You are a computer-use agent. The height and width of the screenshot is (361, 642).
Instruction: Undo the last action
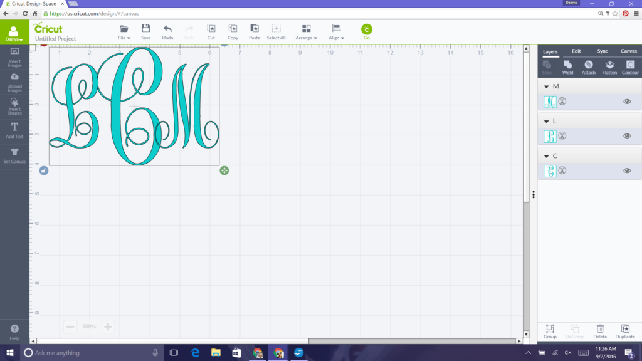(167, 32)
